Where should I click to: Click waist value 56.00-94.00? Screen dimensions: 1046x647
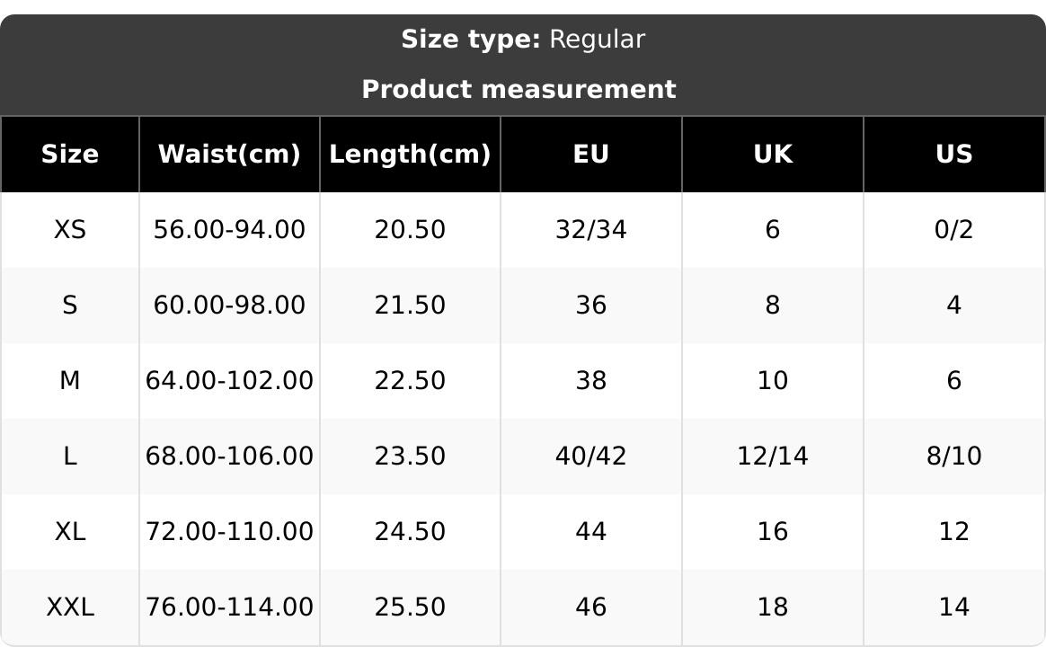point(229,230)
